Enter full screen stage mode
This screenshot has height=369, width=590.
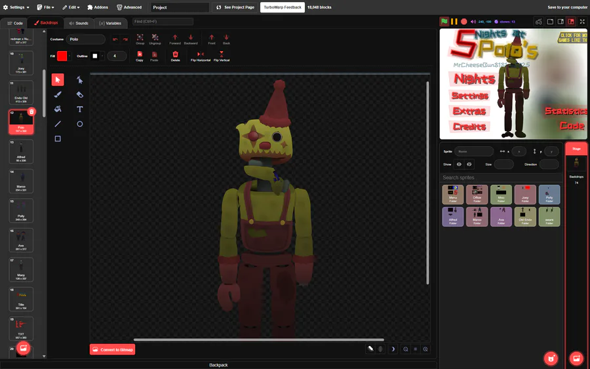click(x=582, y=22)
